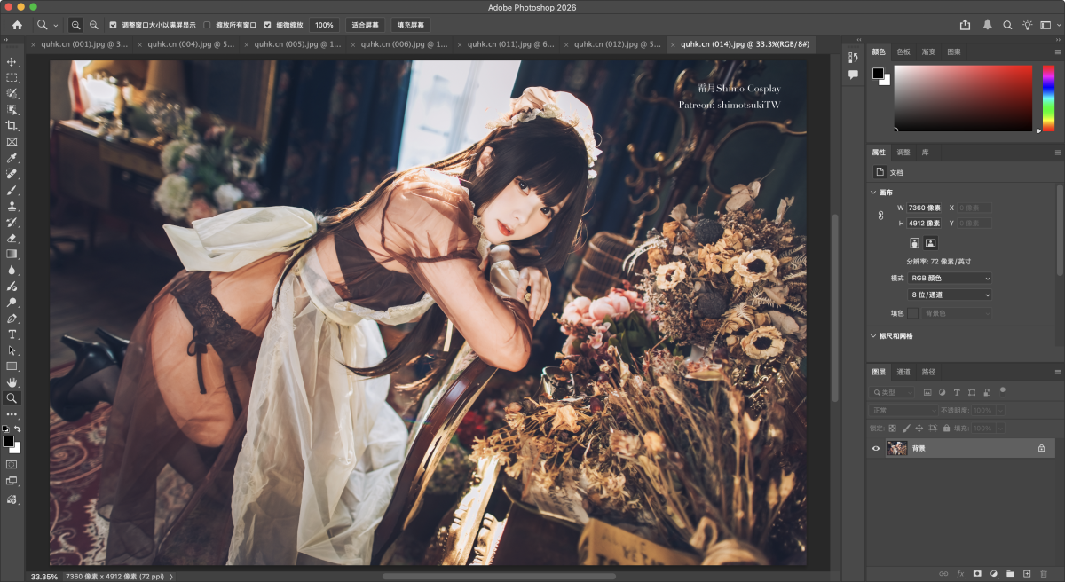Open the Photoshop Home screen icon

click(x=17, y=25)
